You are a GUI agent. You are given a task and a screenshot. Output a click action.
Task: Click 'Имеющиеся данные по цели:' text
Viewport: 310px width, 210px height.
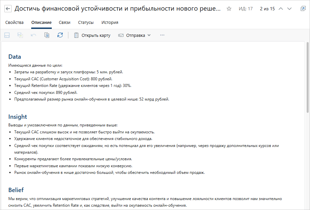click(36, 65)
